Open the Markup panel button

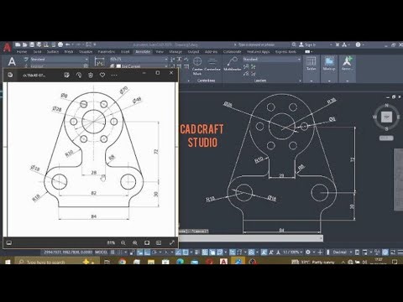(x=329, y=63)
